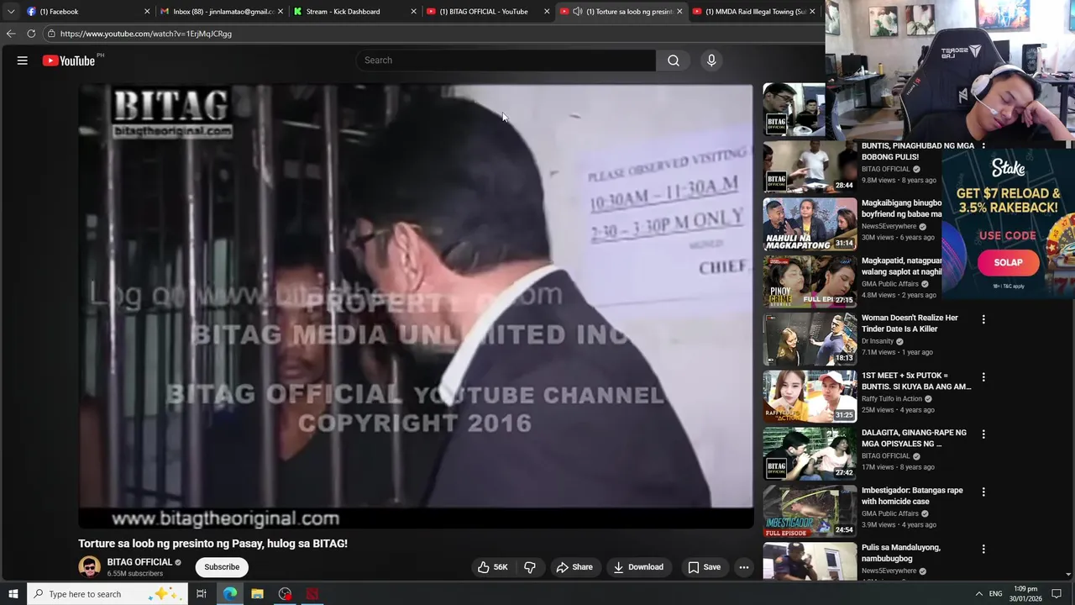Open Woman Doesn't Realize Her Tinder Date video
Viewport: 1075px width, 605px height.
tap(810, 339)
